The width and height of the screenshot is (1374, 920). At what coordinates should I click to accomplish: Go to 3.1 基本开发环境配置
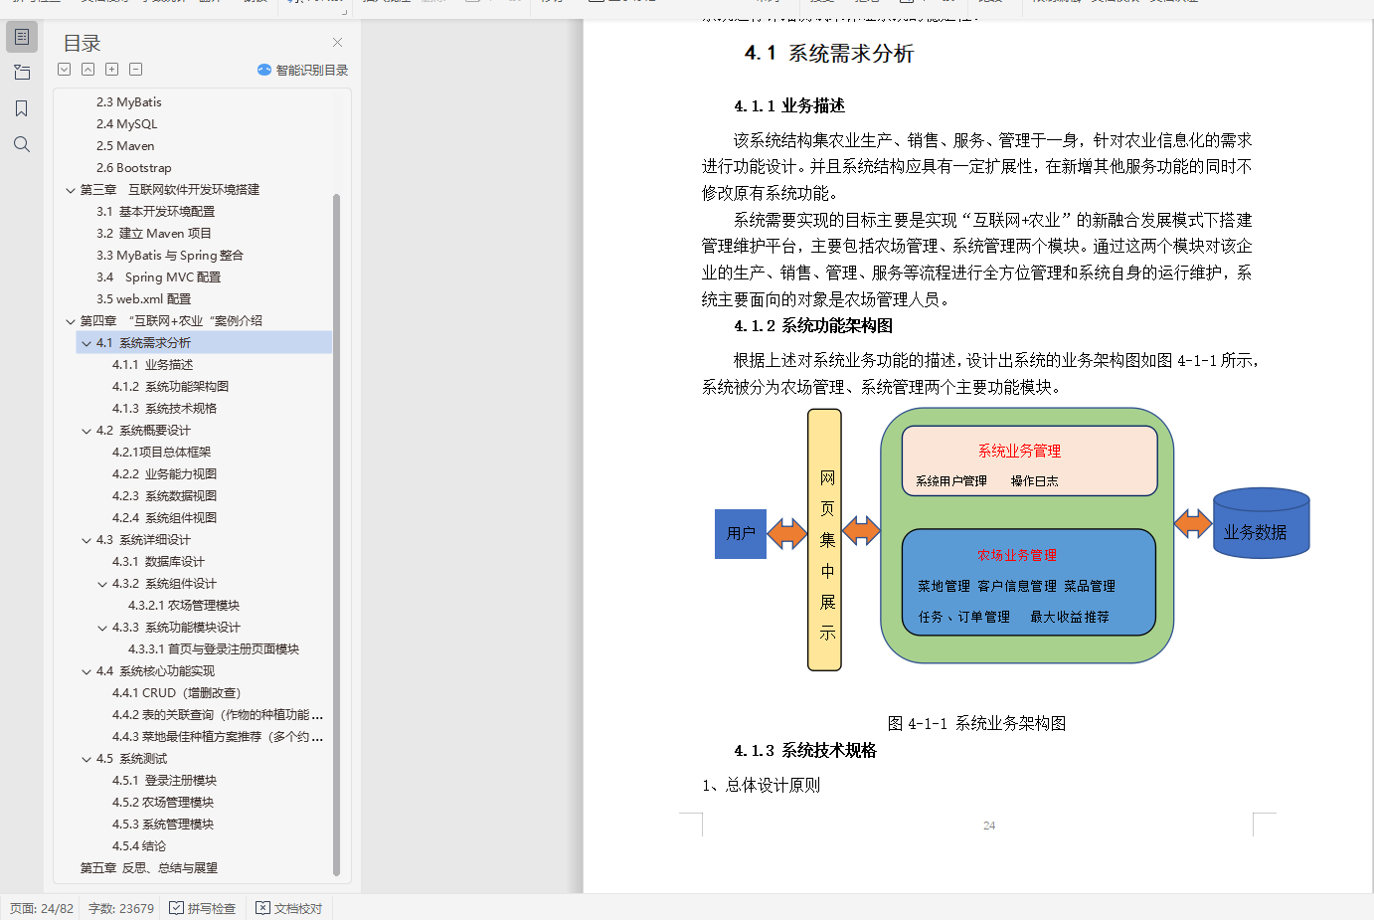pyautogui.click(x=155, y=212)
